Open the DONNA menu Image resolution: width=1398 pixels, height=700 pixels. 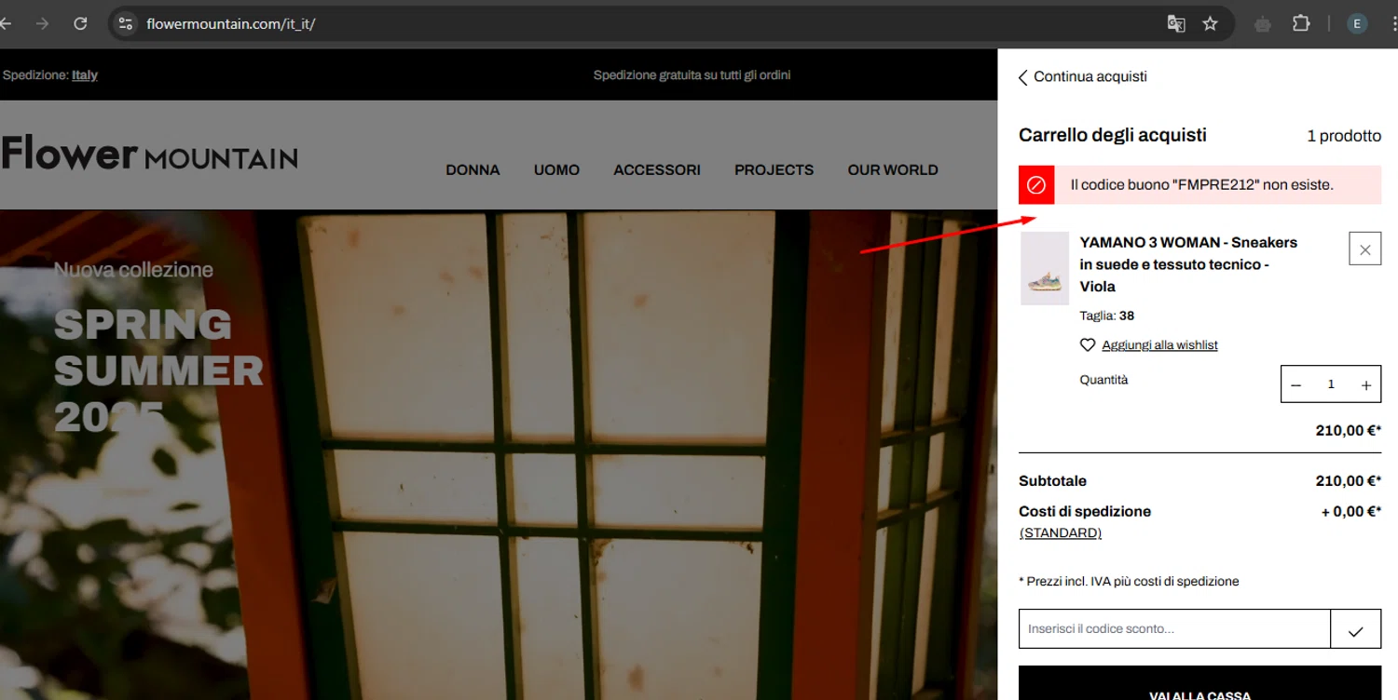coord(473,170)
